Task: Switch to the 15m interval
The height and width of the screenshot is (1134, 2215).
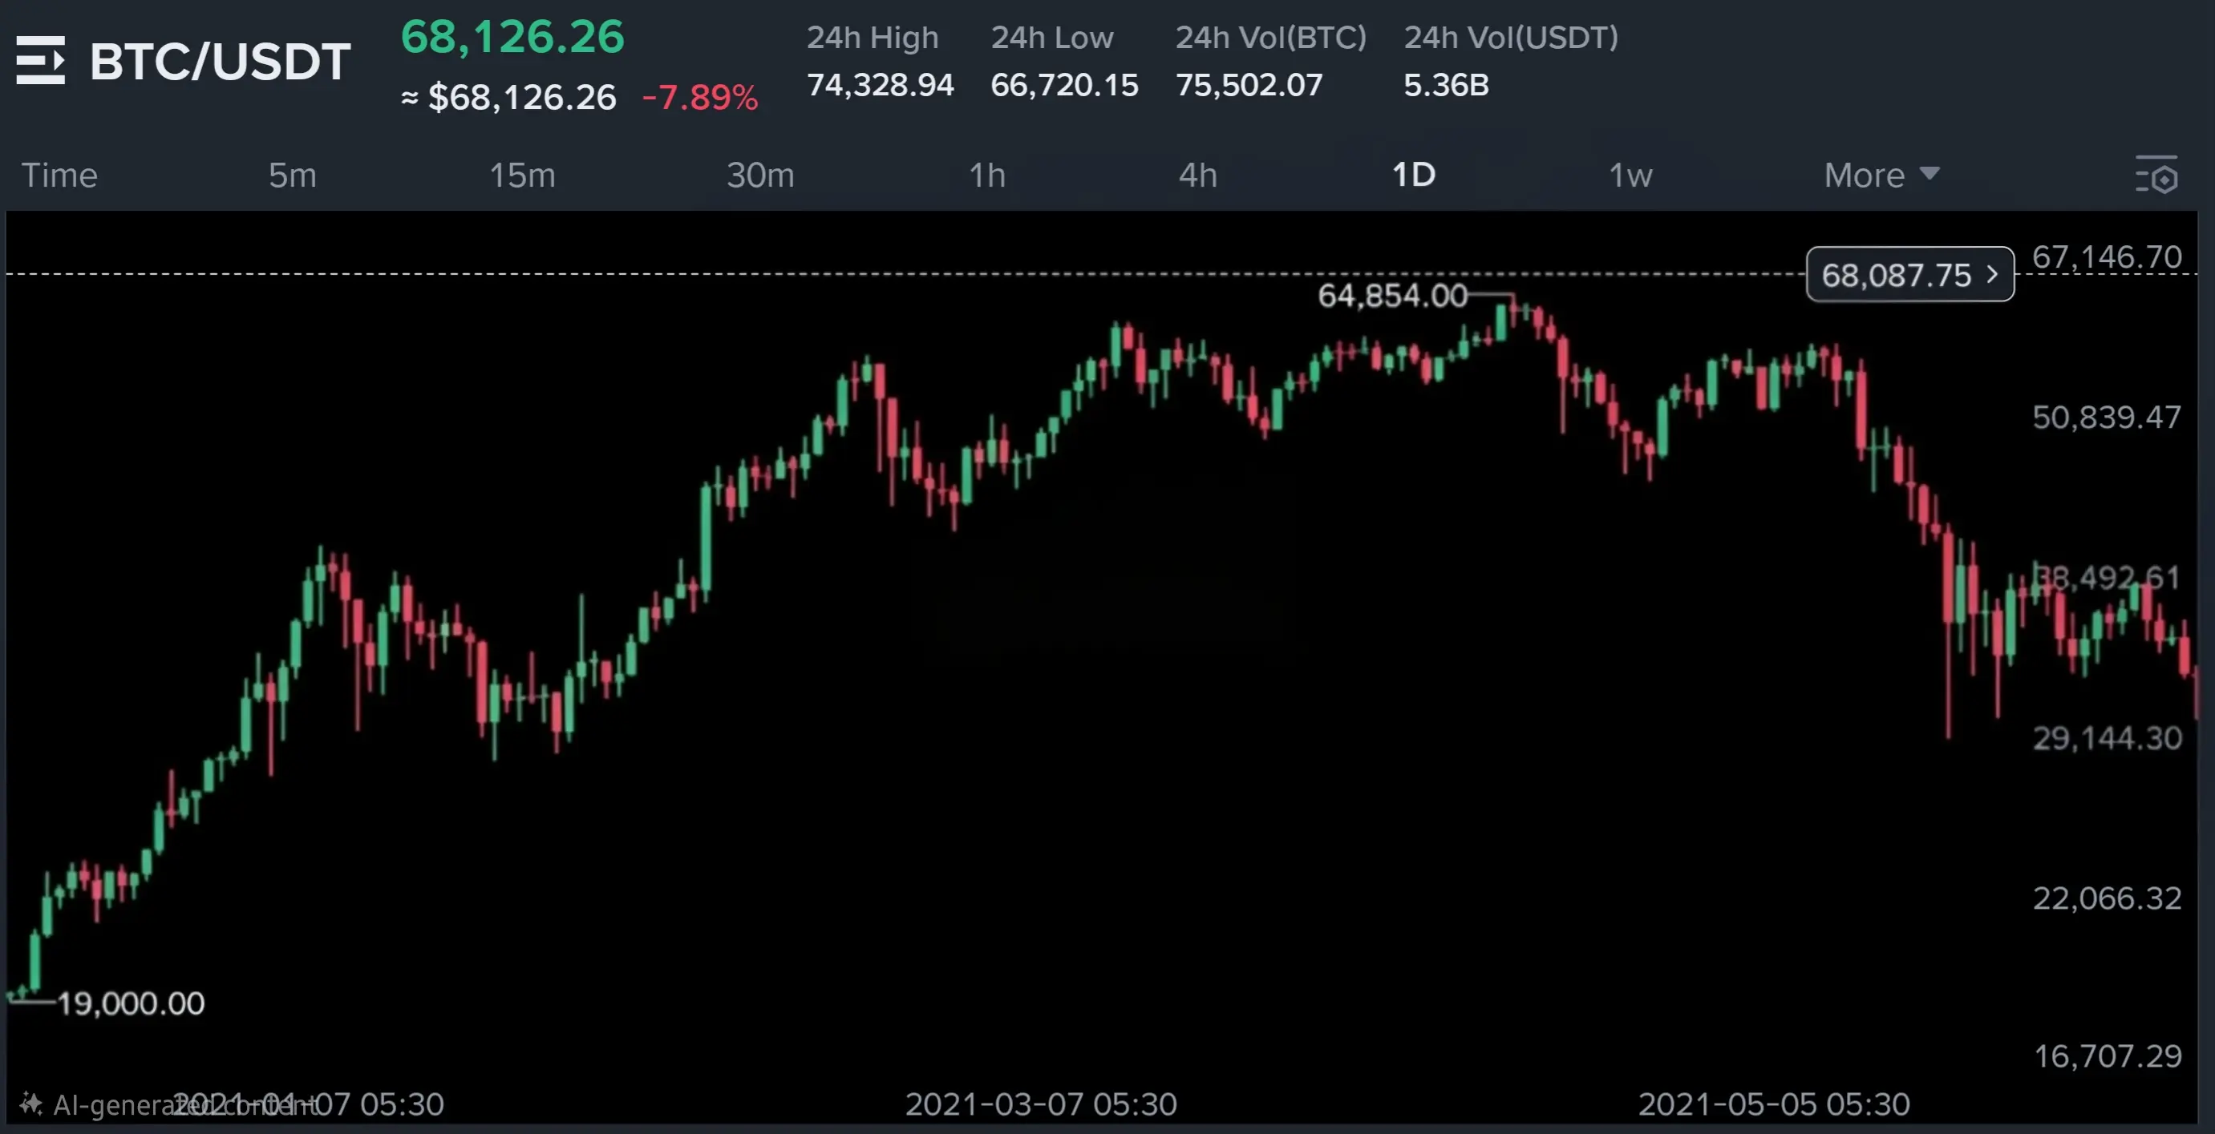Action: pyautogui.click(x=522, y=176)
